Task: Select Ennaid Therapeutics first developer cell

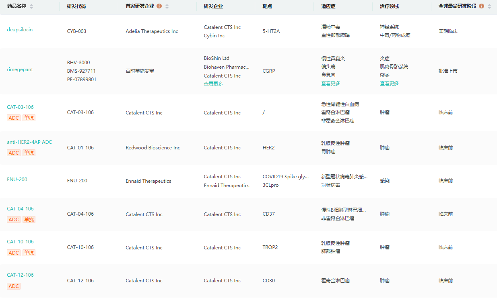Action: tap(148, 181)
